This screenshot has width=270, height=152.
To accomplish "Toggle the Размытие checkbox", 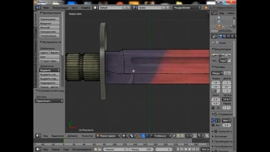I will point(216,131).
